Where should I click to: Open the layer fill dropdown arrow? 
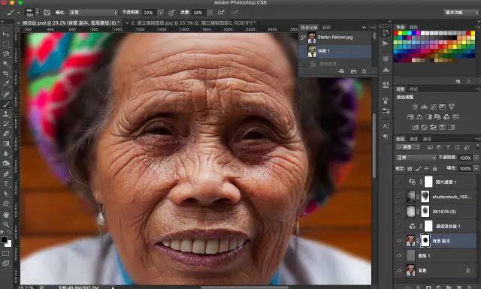click(x=476, y=168)
